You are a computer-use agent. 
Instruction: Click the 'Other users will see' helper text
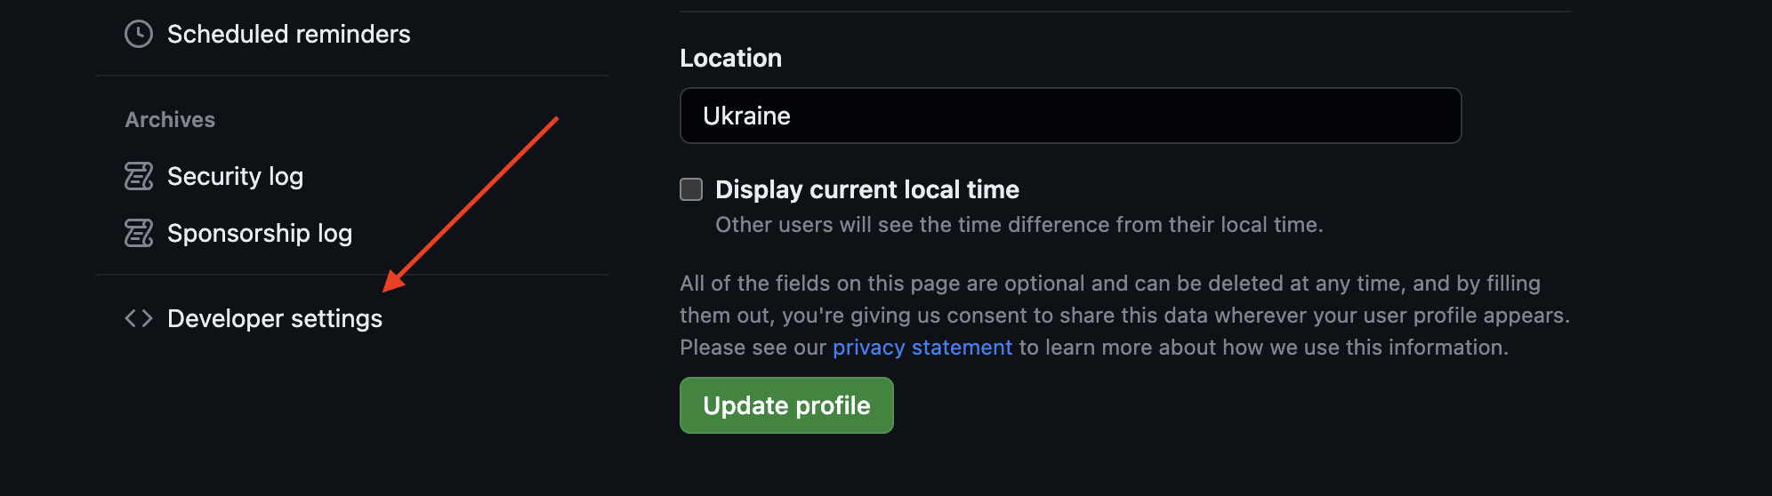[x=1019, y=225]
